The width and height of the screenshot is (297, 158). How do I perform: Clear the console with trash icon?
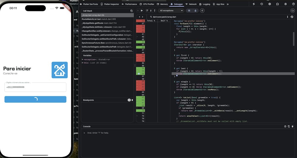[292, 126]
